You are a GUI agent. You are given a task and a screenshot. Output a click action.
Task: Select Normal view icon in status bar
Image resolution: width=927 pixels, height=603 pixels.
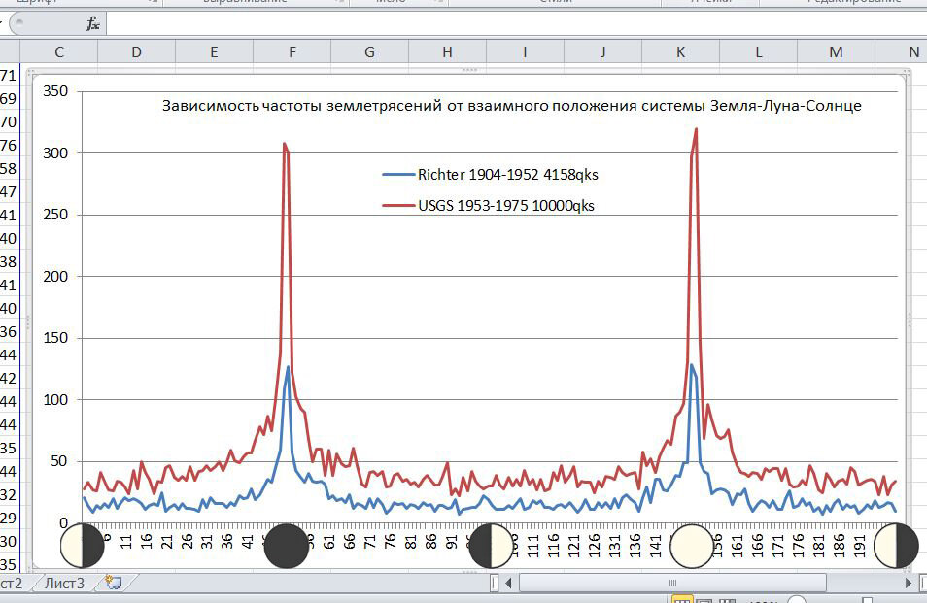click(x=683, y=599)
